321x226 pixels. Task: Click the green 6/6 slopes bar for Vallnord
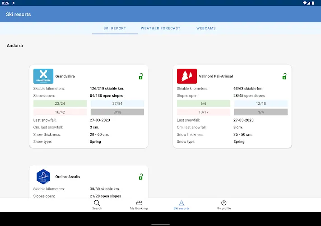(x=204, y=104)
